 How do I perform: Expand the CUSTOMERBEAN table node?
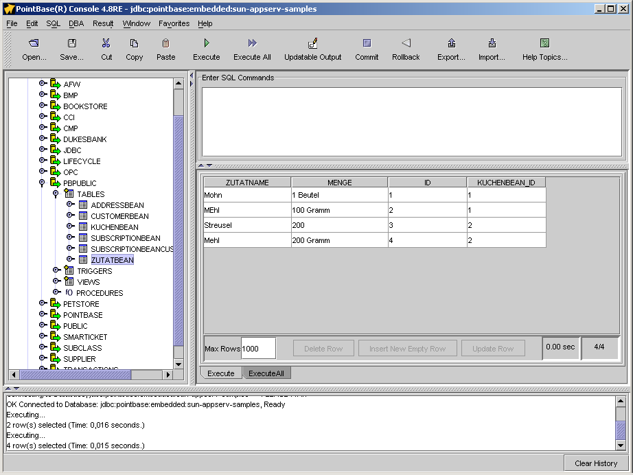tap(70, 215)
